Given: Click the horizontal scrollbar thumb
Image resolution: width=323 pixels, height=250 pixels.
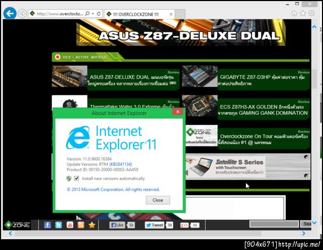Looking at the screenshot, I should (138, 233).
